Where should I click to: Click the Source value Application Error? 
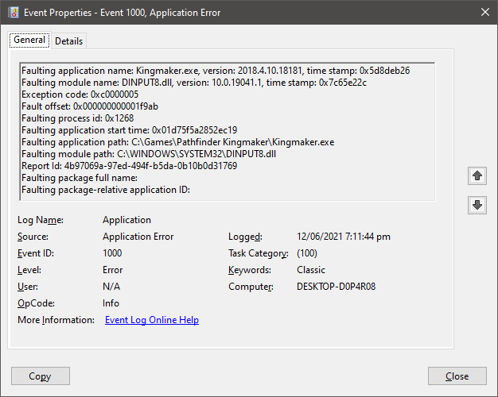[x=138, y=237]
